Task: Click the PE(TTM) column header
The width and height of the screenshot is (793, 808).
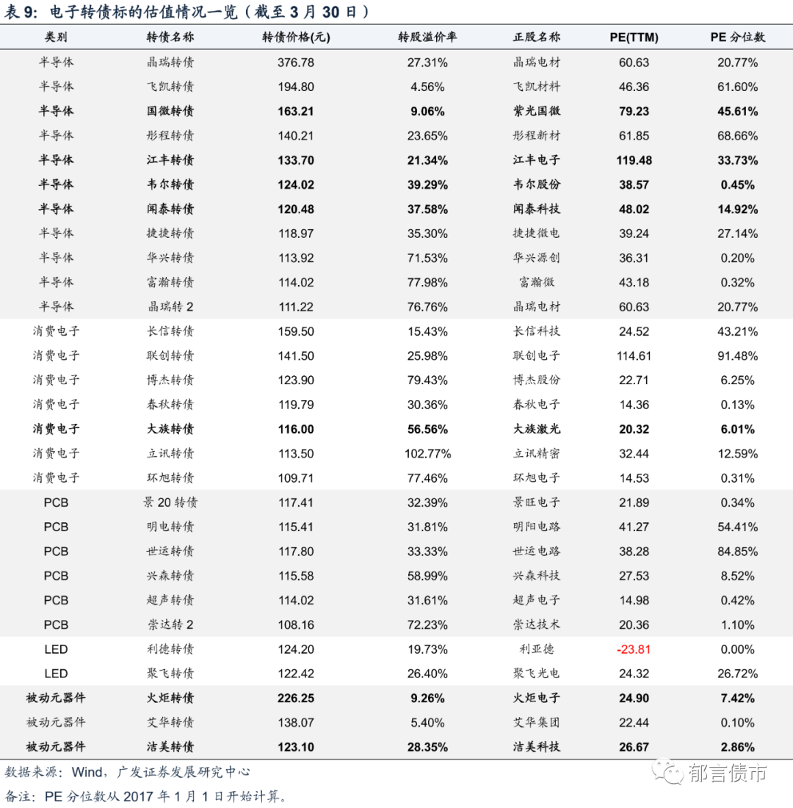Action: point(634,37)
